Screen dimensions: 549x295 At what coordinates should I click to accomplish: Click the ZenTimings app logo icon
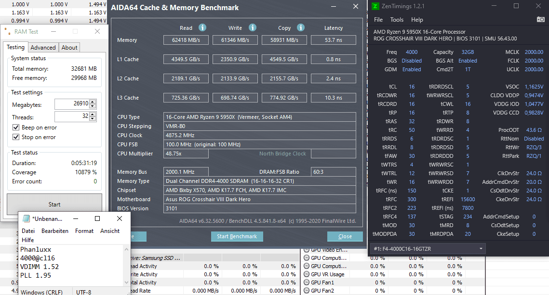[x=375, y=6]
